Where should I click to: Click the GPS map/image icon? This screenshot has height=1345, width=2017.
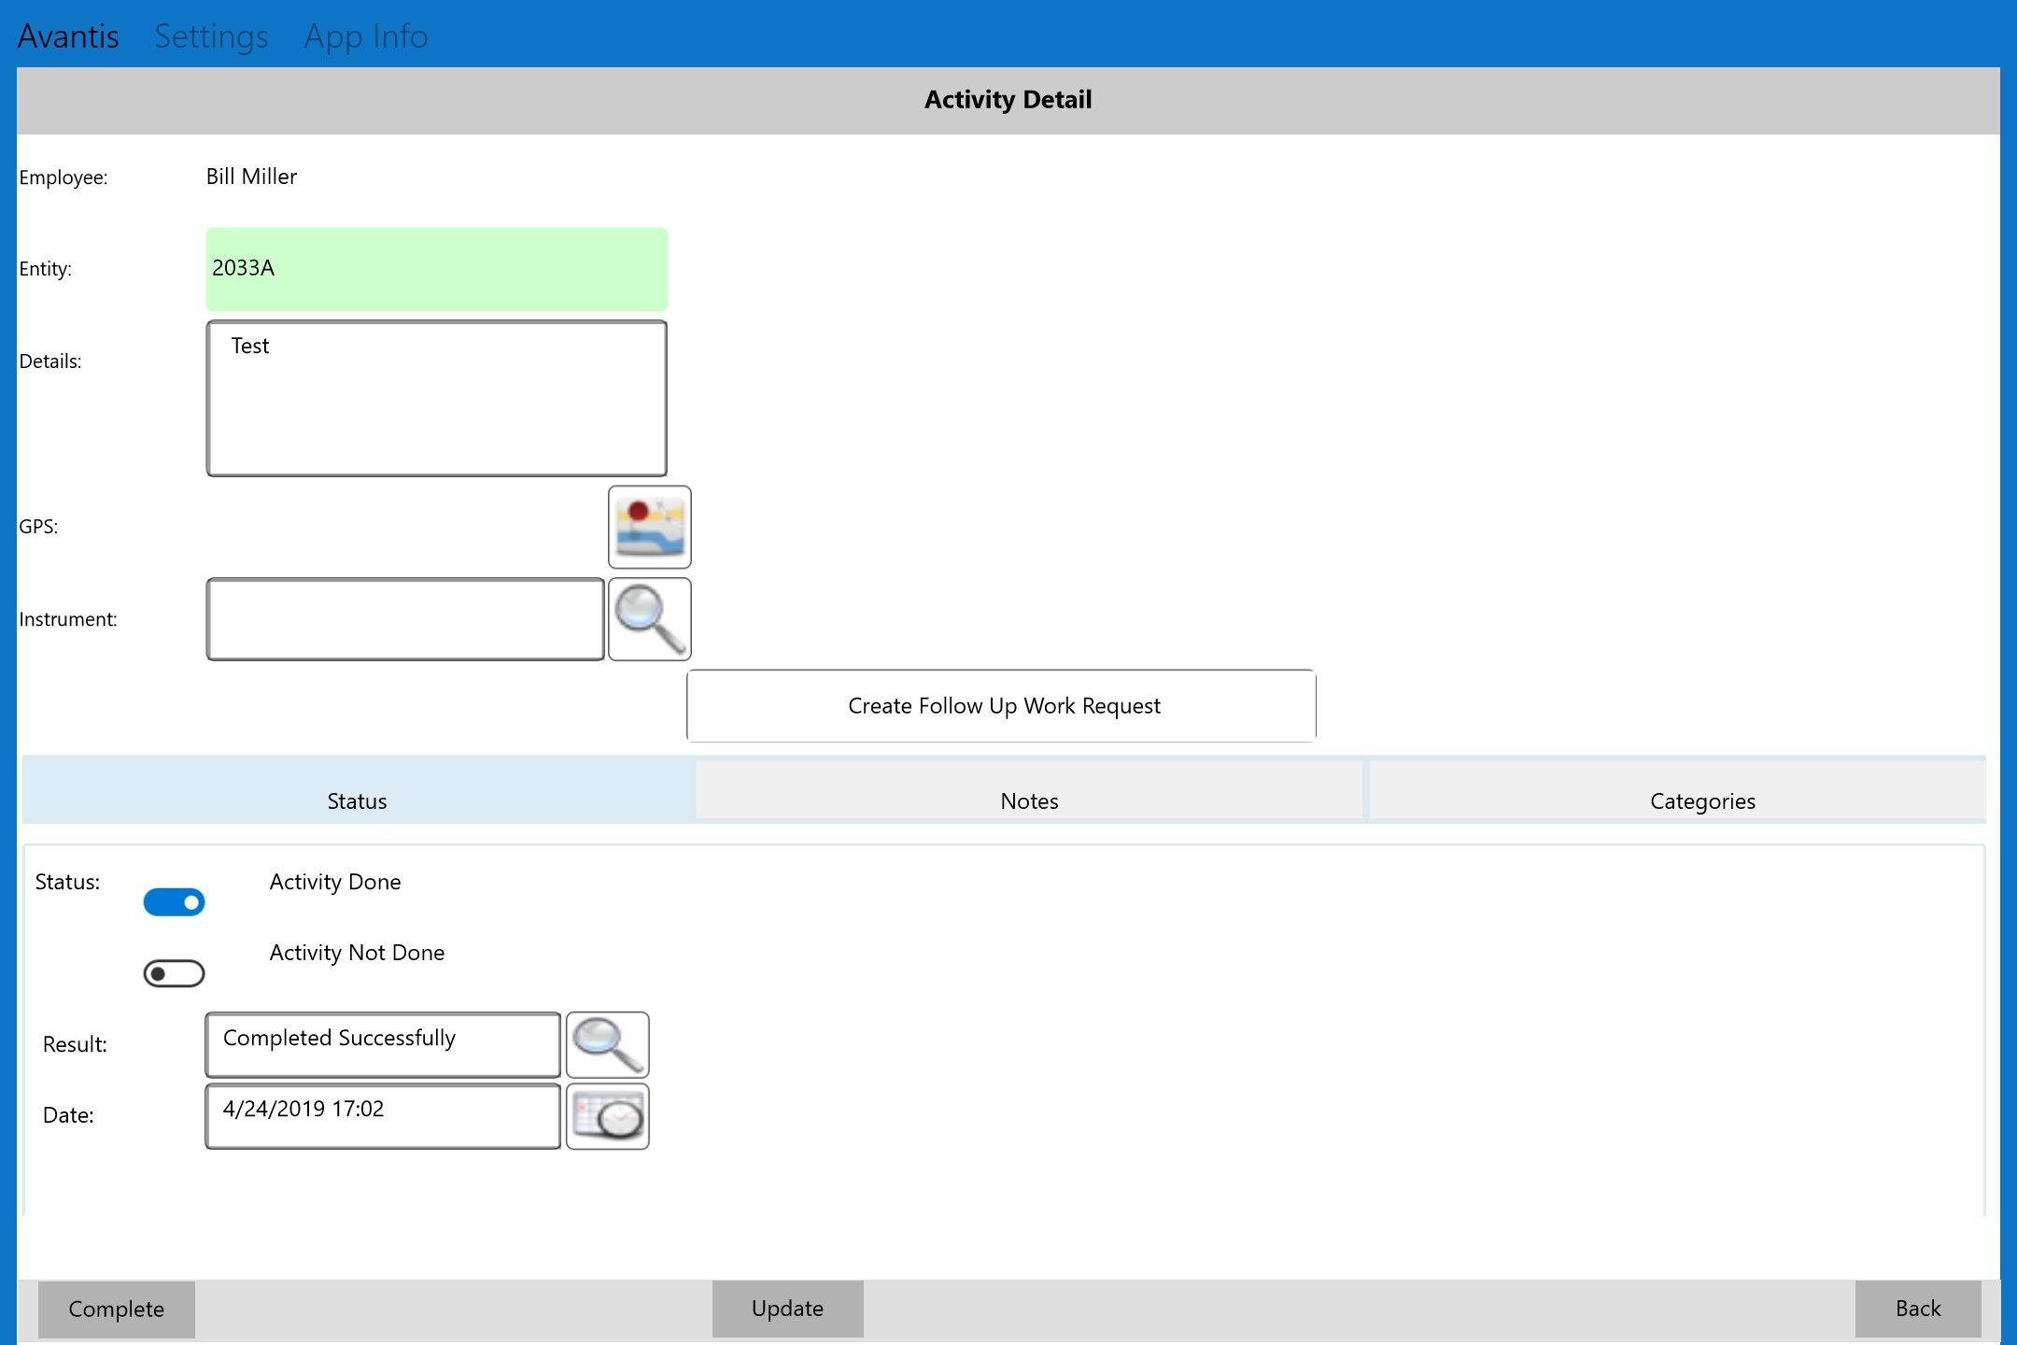[x=650, y=525]
